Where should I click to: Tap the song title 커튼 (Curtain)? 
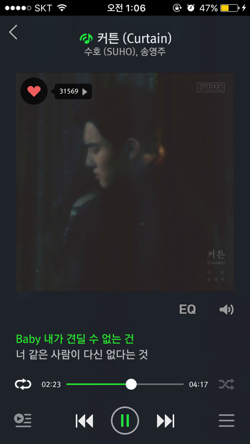(x=134, y=39)
